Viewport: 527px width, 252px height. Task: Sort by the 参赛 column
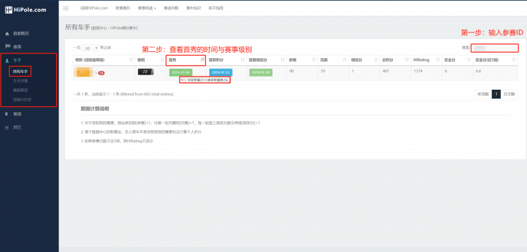[x=302, y=60]
